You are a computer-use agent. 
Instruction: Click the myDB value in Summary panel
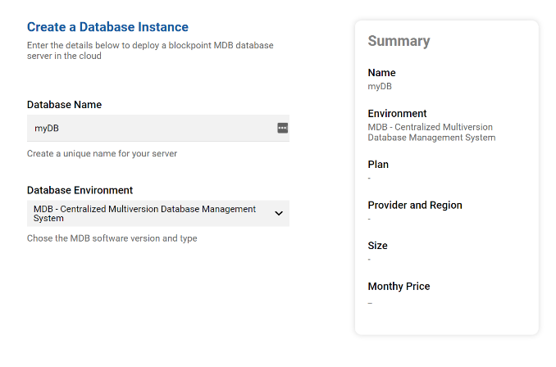(380, 86)
